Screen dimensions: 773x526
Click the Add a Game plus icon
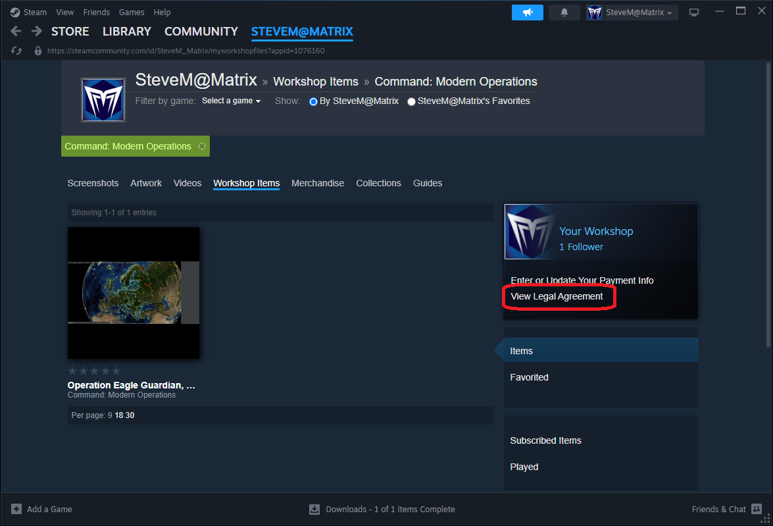16,509
